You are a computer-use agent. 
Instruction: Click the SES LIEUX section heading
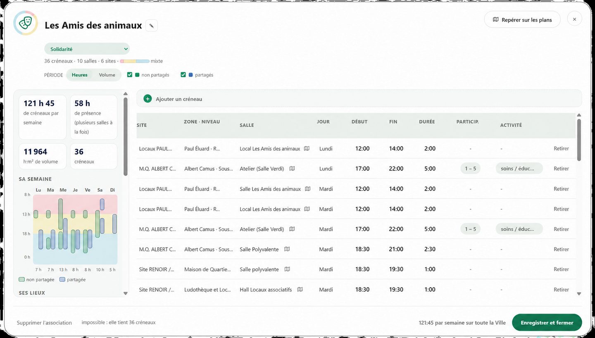[32, 293]
